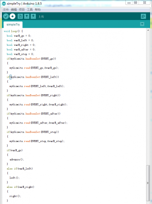The image size is (152, 204).
Task: Click the hasBeenSet(EVENT_go) if line
Action: click(x=31, y=59)
